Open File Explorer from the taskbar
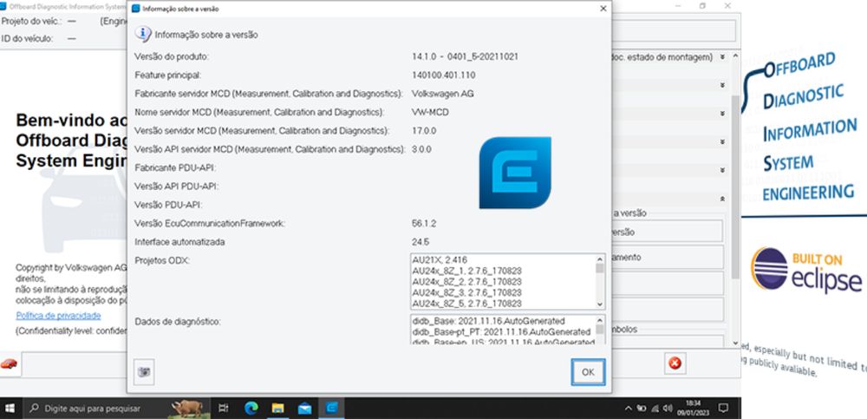The height and width of the screenshot is (419, 867). pos(277,408)
